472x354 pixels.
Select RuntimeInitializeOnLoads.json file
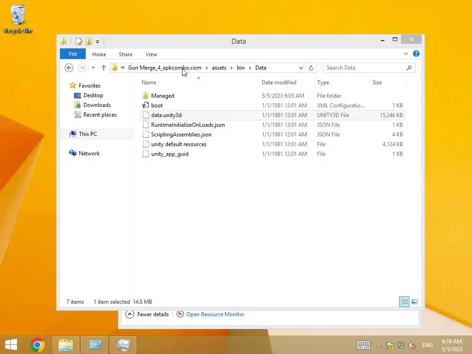[272, 124]
